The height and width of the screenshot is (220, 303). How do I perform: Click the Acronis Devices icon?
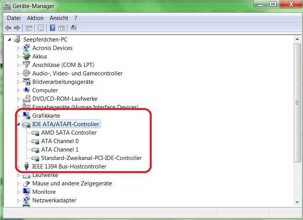26,48
